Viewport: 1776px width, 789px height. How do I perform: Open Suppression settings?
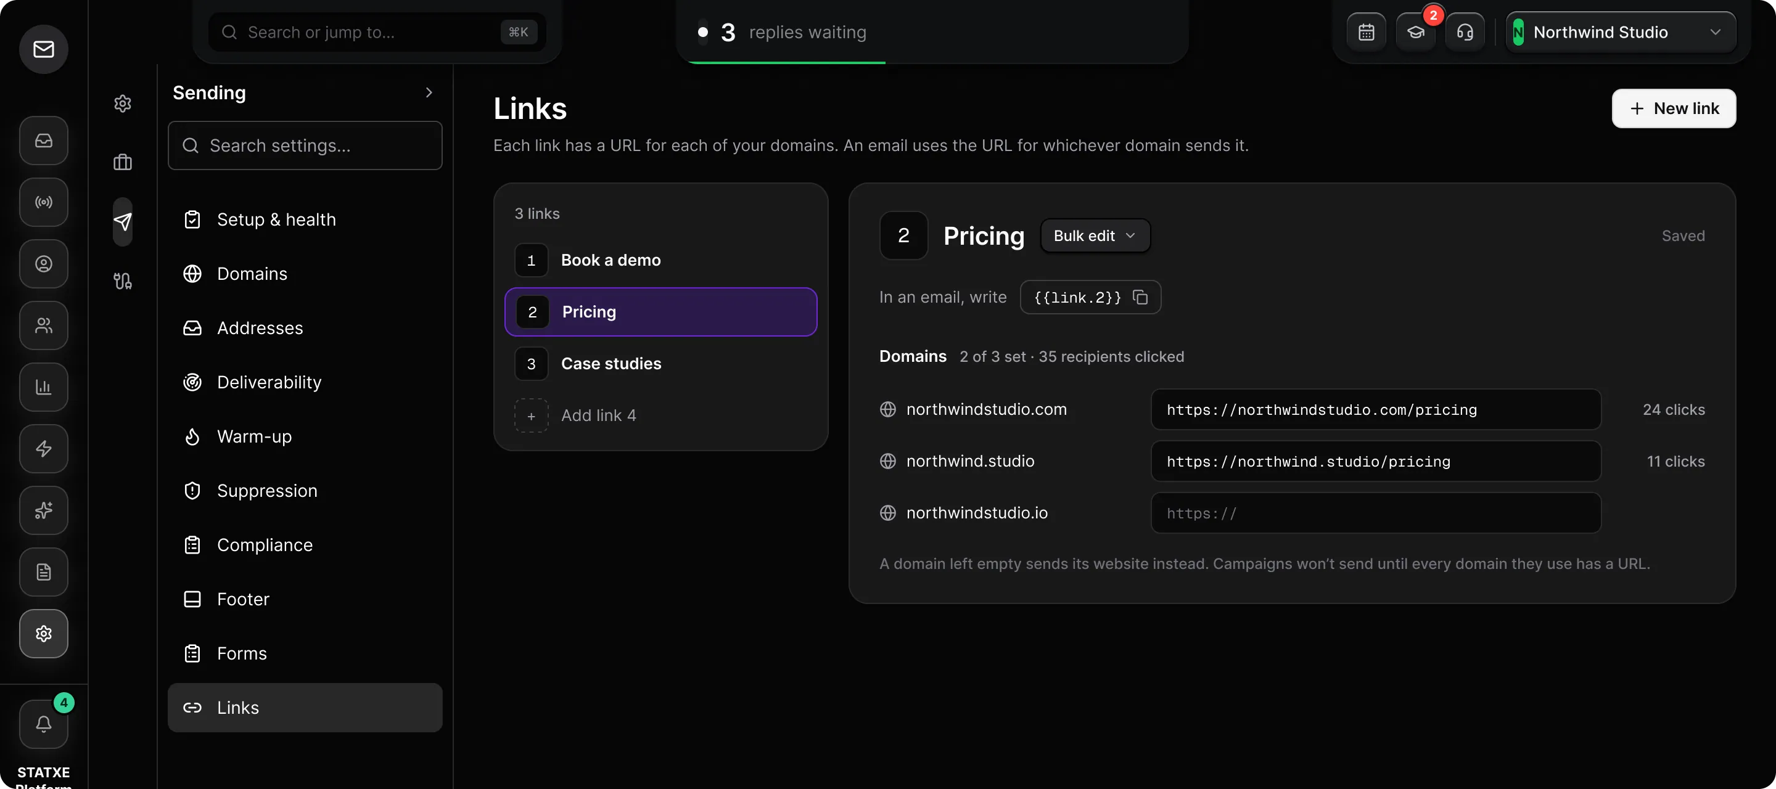point(305,491)
